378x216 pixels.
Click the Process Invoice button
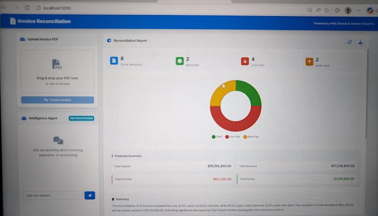point(57,100)
